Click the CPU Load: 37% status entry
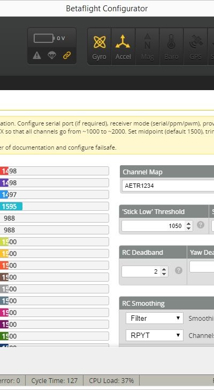This screenshot has width=214, height=390. [111, 380]
